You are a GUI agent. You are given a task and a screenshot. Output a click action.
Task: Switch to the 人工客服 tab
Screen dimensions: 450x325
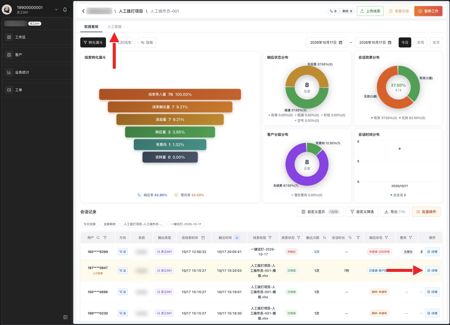tap(114, 27)
